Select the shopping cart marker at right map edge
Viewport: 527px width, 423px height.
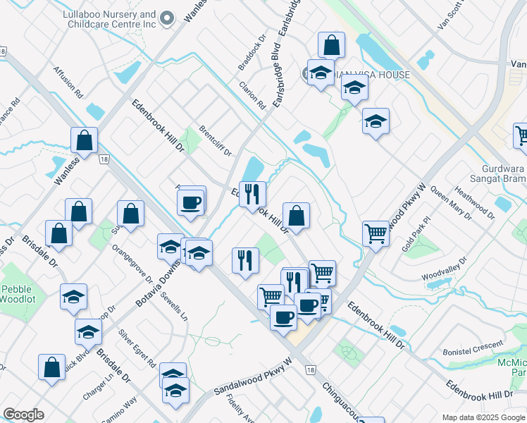[521, 135]
